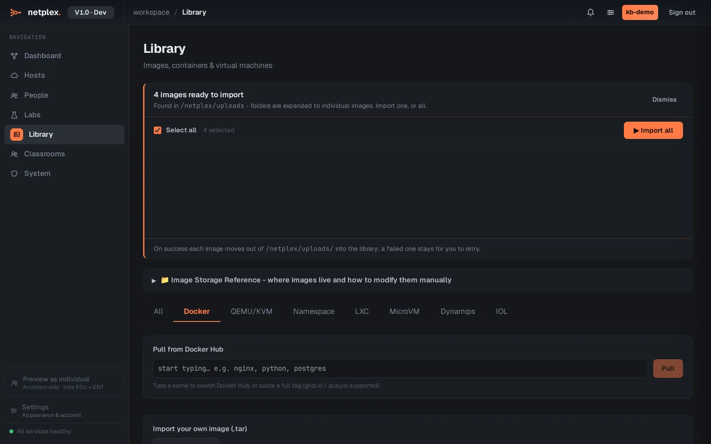Click the Select all label text
Viewport: 711px width, 444px height.
click(x=181, y=130)
